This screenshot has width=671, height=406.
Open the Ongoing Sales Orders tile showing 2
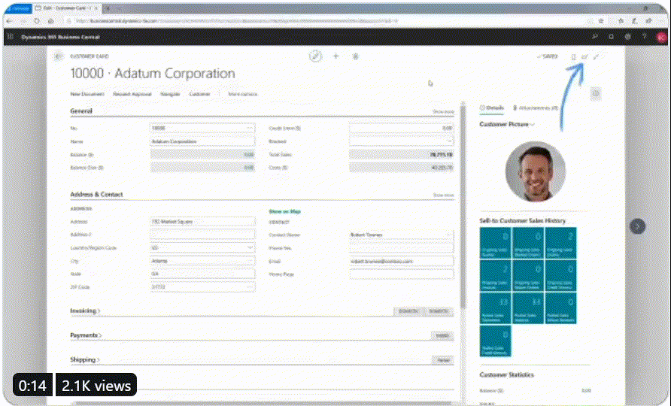tap(560, 243)
